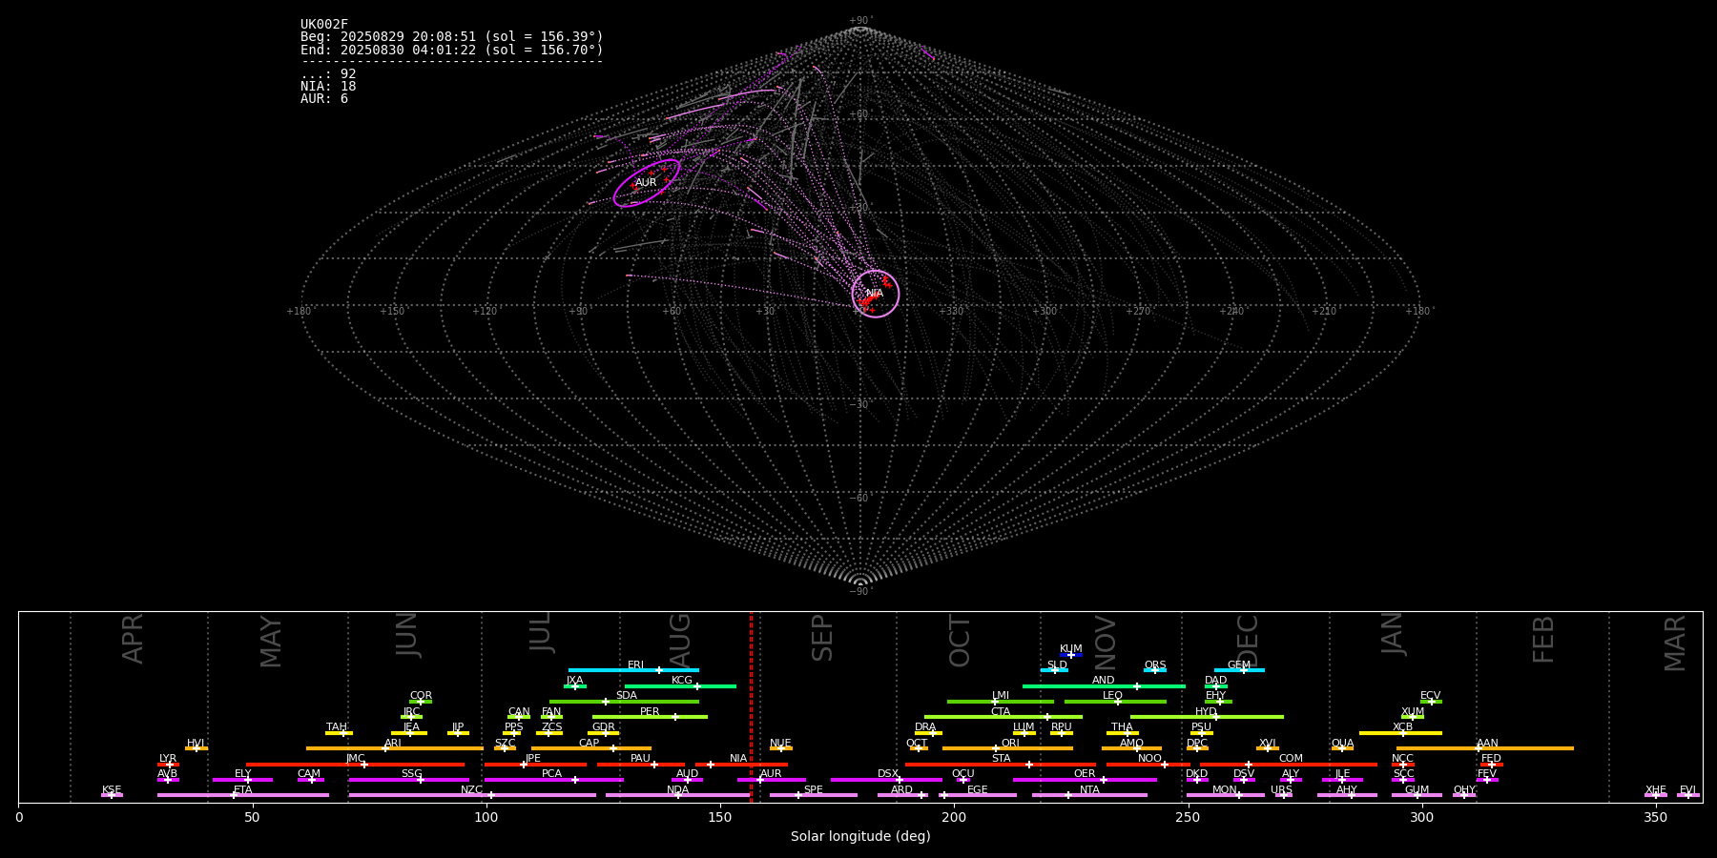
Task: Click the ORI shower label in the timeline
Action: click(1010, 744)
